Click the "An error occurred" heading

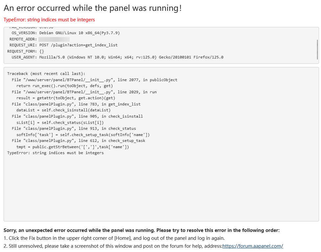[93, 8]
